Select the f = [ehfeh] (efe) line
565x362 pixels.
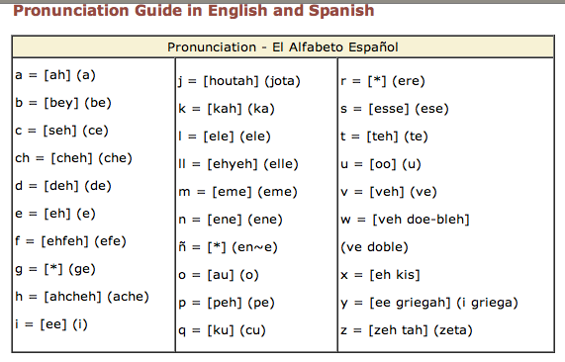click(70, 241)
